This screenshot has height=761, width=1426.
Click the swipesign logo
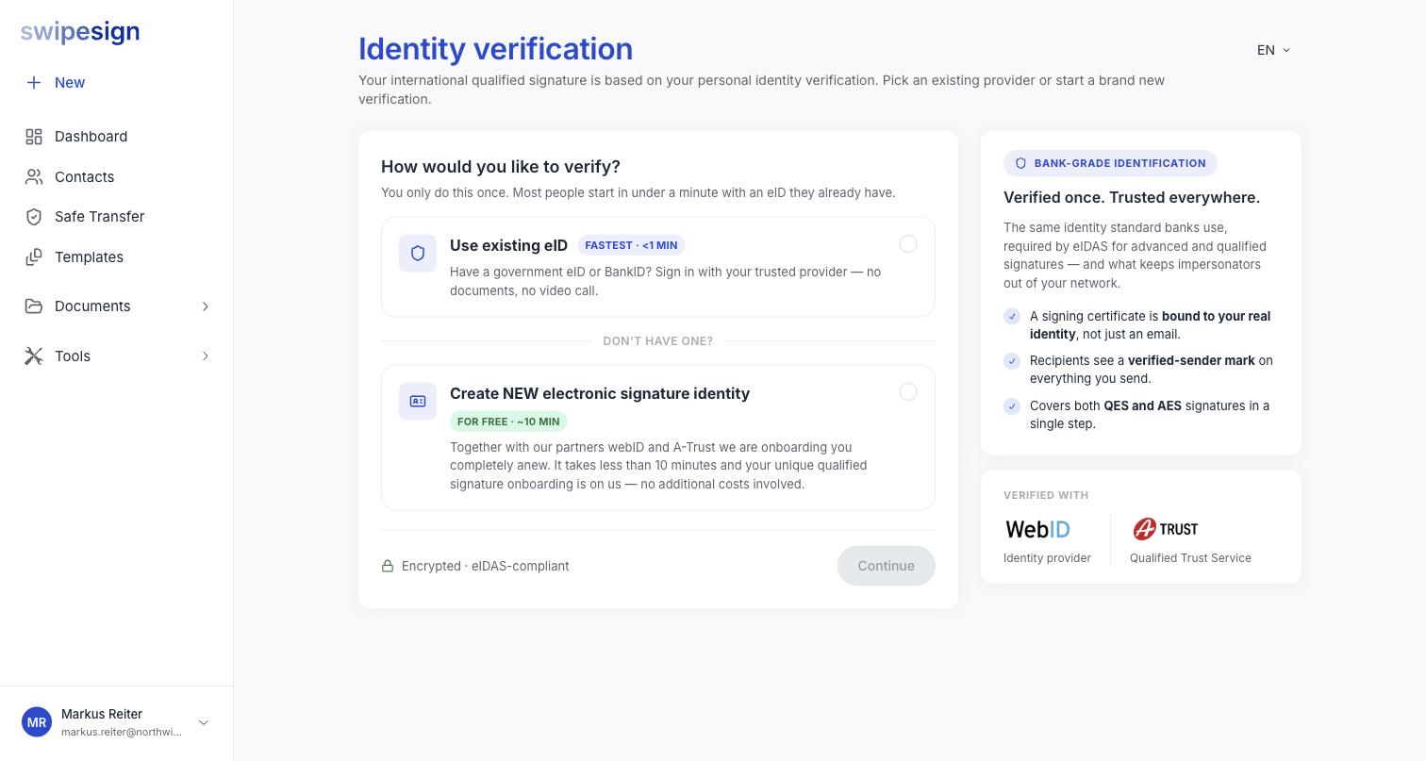click(x=80, y=32)
